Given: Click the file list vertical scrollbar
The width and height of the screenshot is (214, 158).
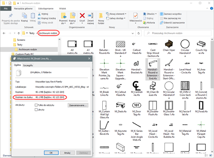Looking at the screenshot, I should point(212,65).
